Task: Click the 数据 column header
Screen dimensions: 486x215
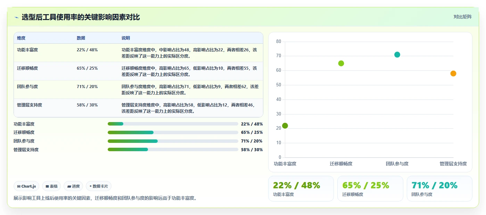Action: 81,38
